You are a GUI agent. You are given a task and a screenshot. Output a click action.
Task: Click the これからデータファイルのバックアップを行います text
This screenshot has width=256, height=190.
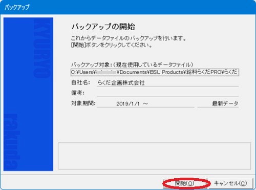[x=129, y=38]
